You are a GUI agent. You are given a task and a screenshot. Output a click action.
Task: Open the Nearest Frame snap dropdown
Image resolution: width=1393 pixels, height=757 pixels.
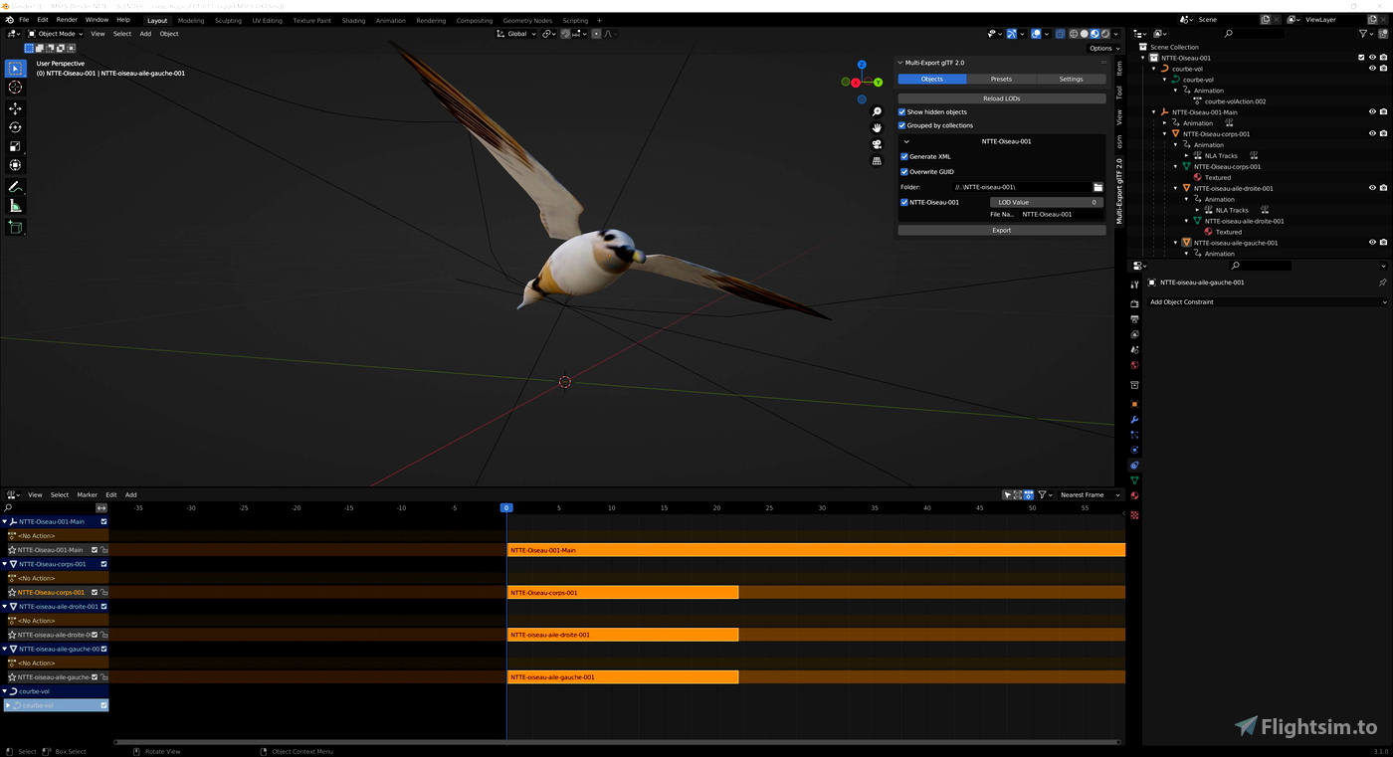1088,494
